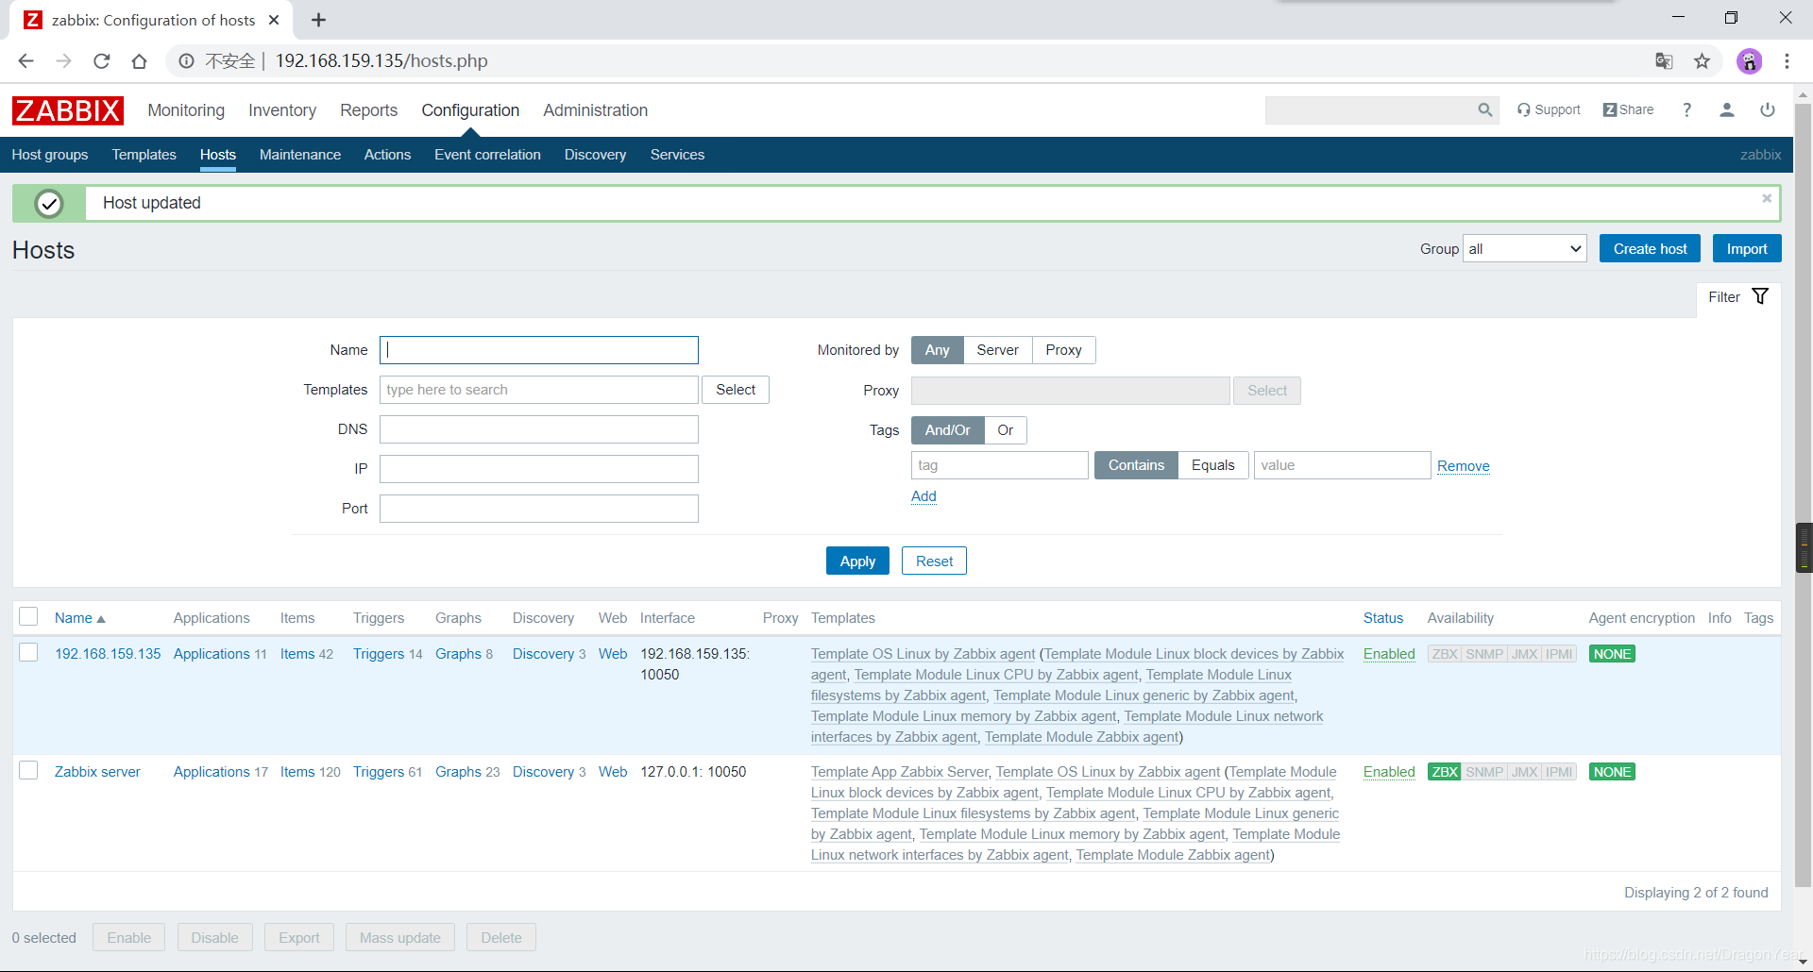Viewport: 1813px width, 972px height.
Task: Apply the host filter
Action: tap(857, 561)
